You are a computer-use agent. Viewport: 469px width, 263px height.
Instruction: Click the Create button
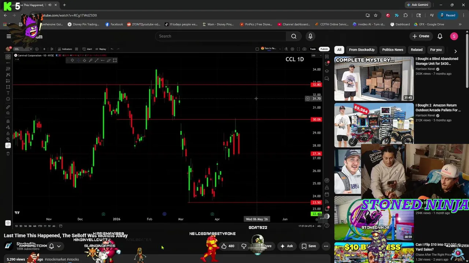click(421, 36)
